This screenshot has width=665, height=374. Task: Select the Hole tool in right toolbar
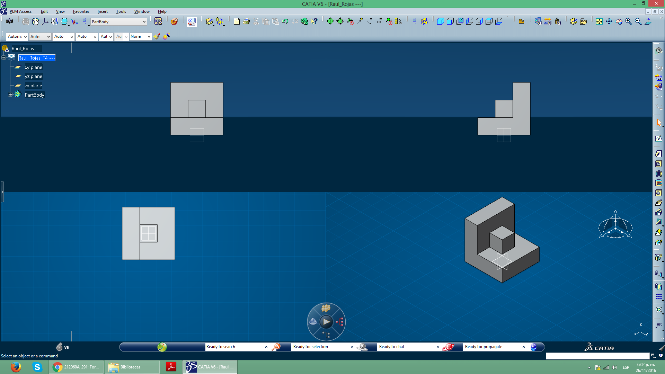point(658,193)
